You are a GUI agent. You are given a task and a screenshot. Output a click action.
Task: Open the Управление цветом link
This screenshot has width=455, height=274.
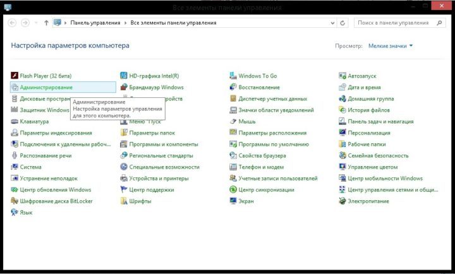coord(373,167)
